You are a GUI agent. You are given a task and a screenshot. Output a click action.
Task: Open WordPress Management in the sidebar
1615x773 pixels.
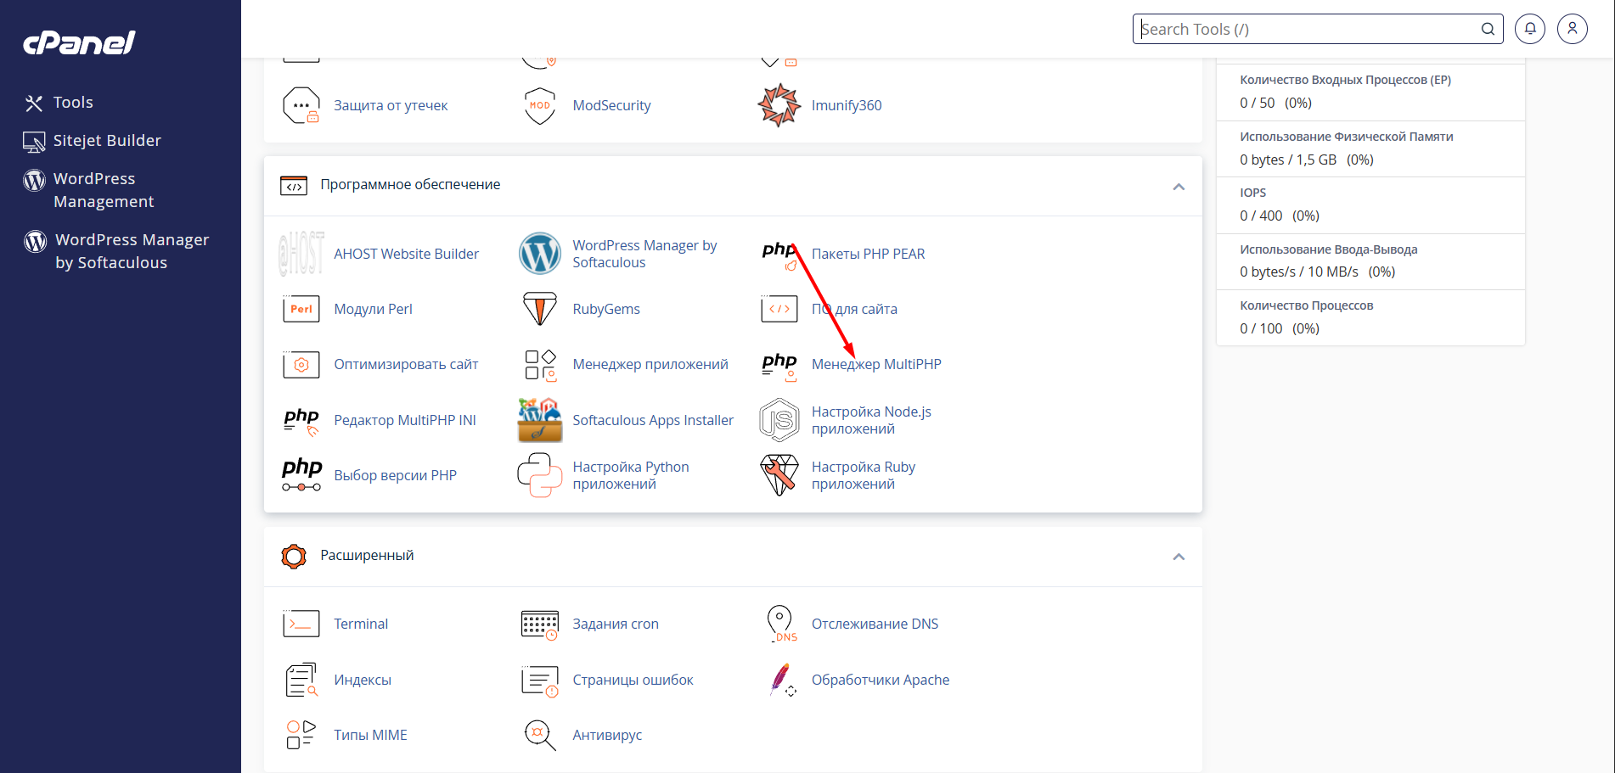(x=104, y=190)
